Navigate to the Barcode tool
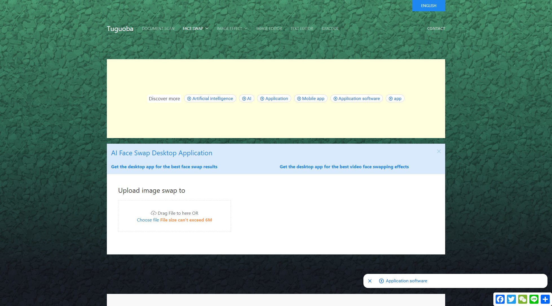This screenshot has height=306, width=552. pos(330,28)
